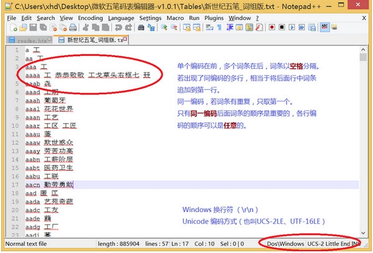
Task: Open the Window menu
Action: point(240,18)
